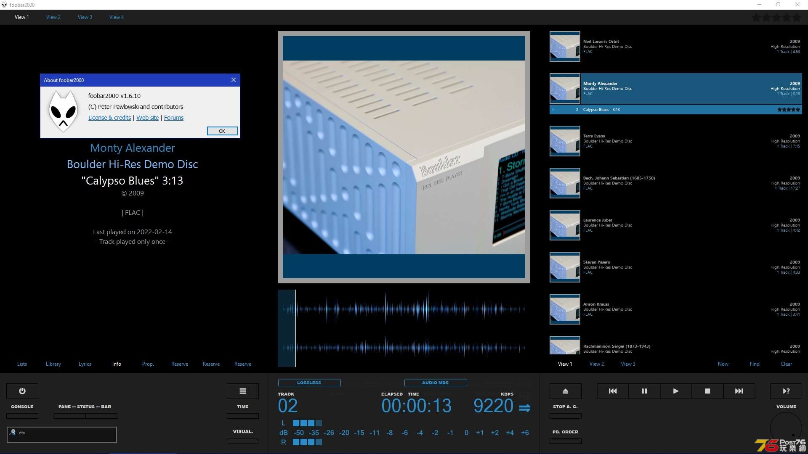
Task: Click the hamburger menu icon
Action: (242, 391)
